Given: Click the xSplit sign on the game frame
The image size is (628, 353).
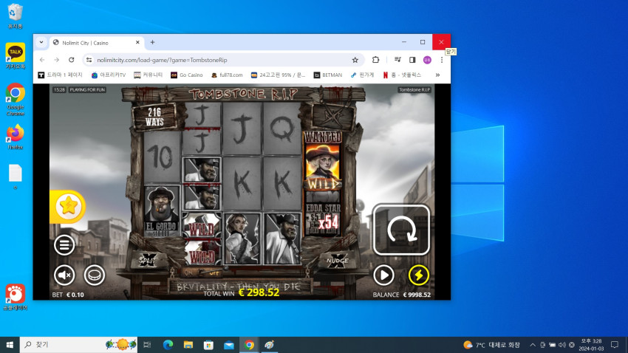Looking at the screenshot, I should (x=147, y=260).
